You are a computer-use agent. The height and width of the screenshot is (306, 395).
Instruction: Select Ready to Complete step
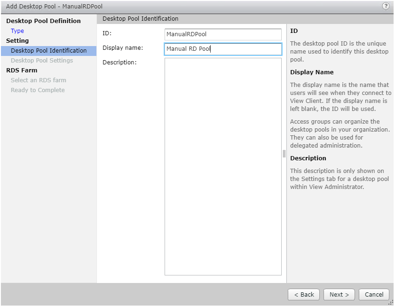click(38, 90)
